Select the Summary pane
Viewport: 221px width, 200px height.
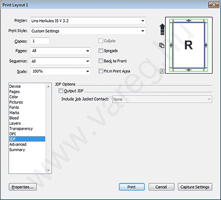pyautogui.click(x=27, y=150)
